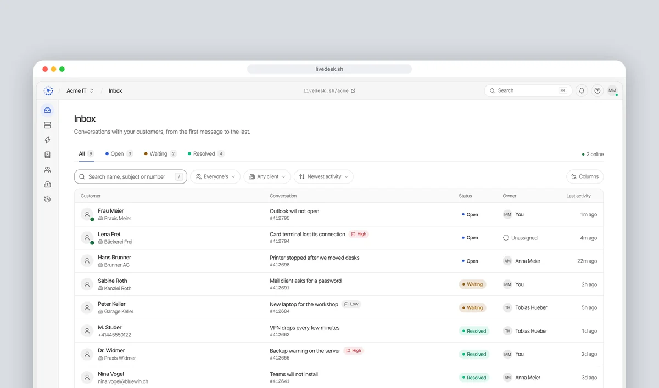
Task: Open the lightning bolt sidebar icon
Action: tap(47, 140)
